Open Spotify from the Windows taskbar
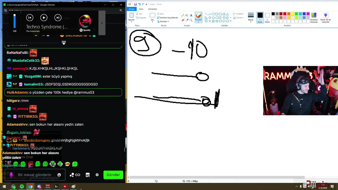 coord(22,187)
